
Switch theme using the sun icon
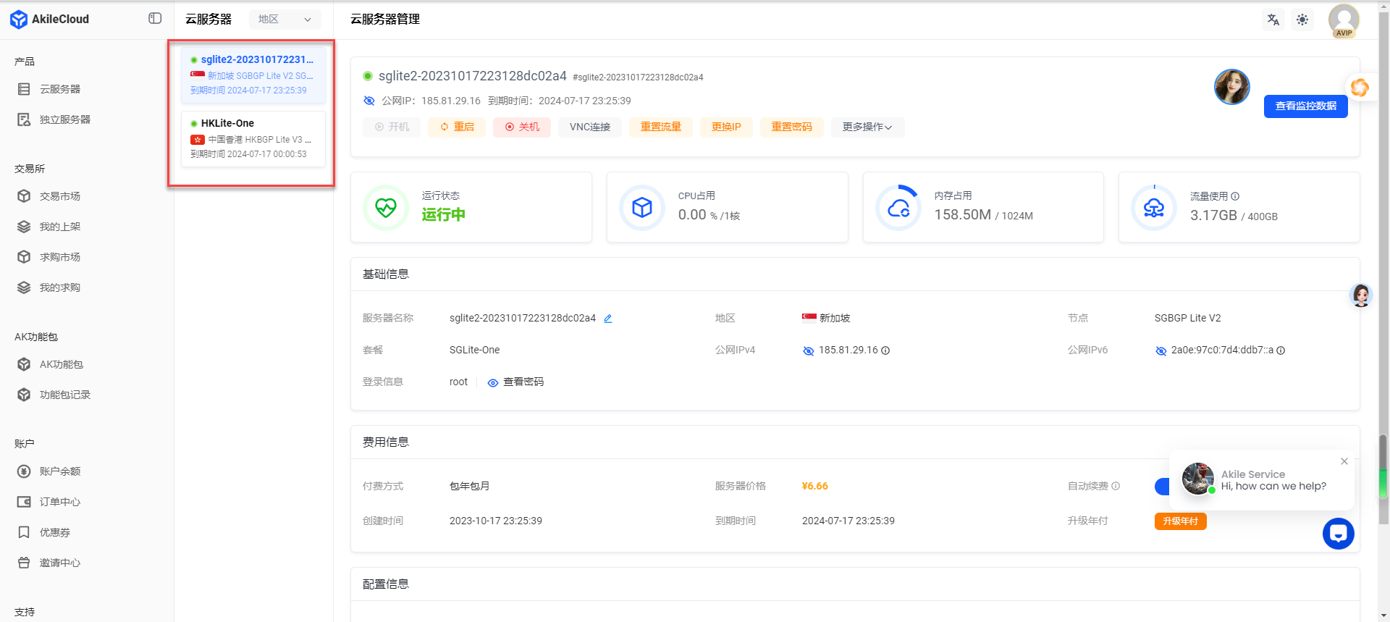(1302, 20)
